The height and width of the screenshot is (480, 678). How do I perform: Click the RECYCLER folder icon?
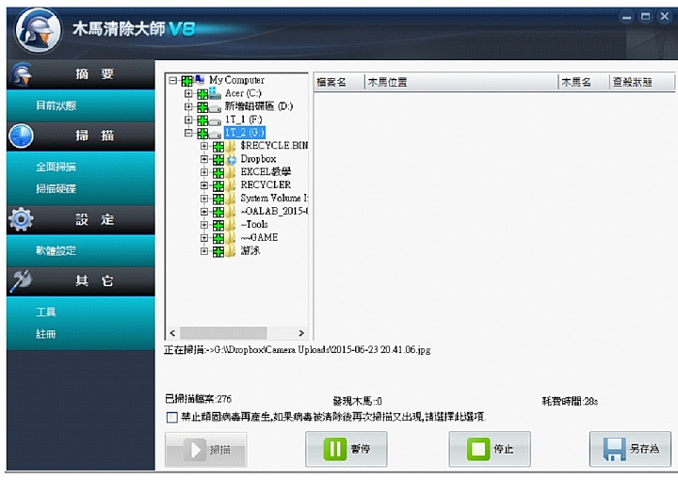coord(232,185)
